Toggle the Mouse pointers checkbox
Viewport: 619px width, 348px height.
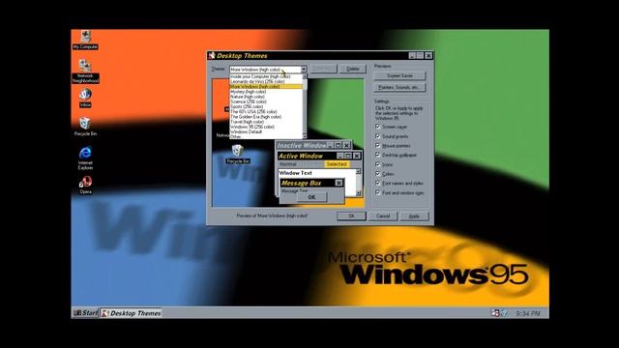pyautogui.click(x=378, y=146)
